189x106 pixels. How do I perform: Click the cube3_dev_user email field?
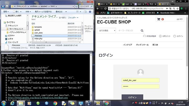click(x=140, y=80)
